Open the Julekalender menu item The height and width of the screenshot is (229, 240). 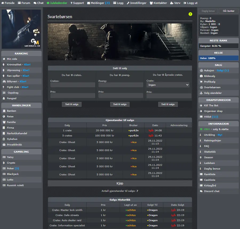point(57,3)
